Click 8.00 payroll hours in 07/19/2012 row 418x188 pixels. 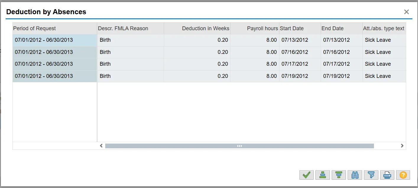pyautogui.click(x=255, y=76)
